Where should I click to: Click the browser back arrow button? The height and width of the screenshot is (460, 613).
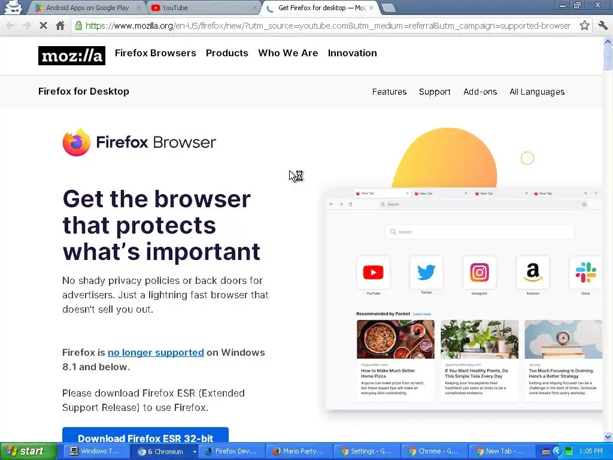tap(10, 26)
